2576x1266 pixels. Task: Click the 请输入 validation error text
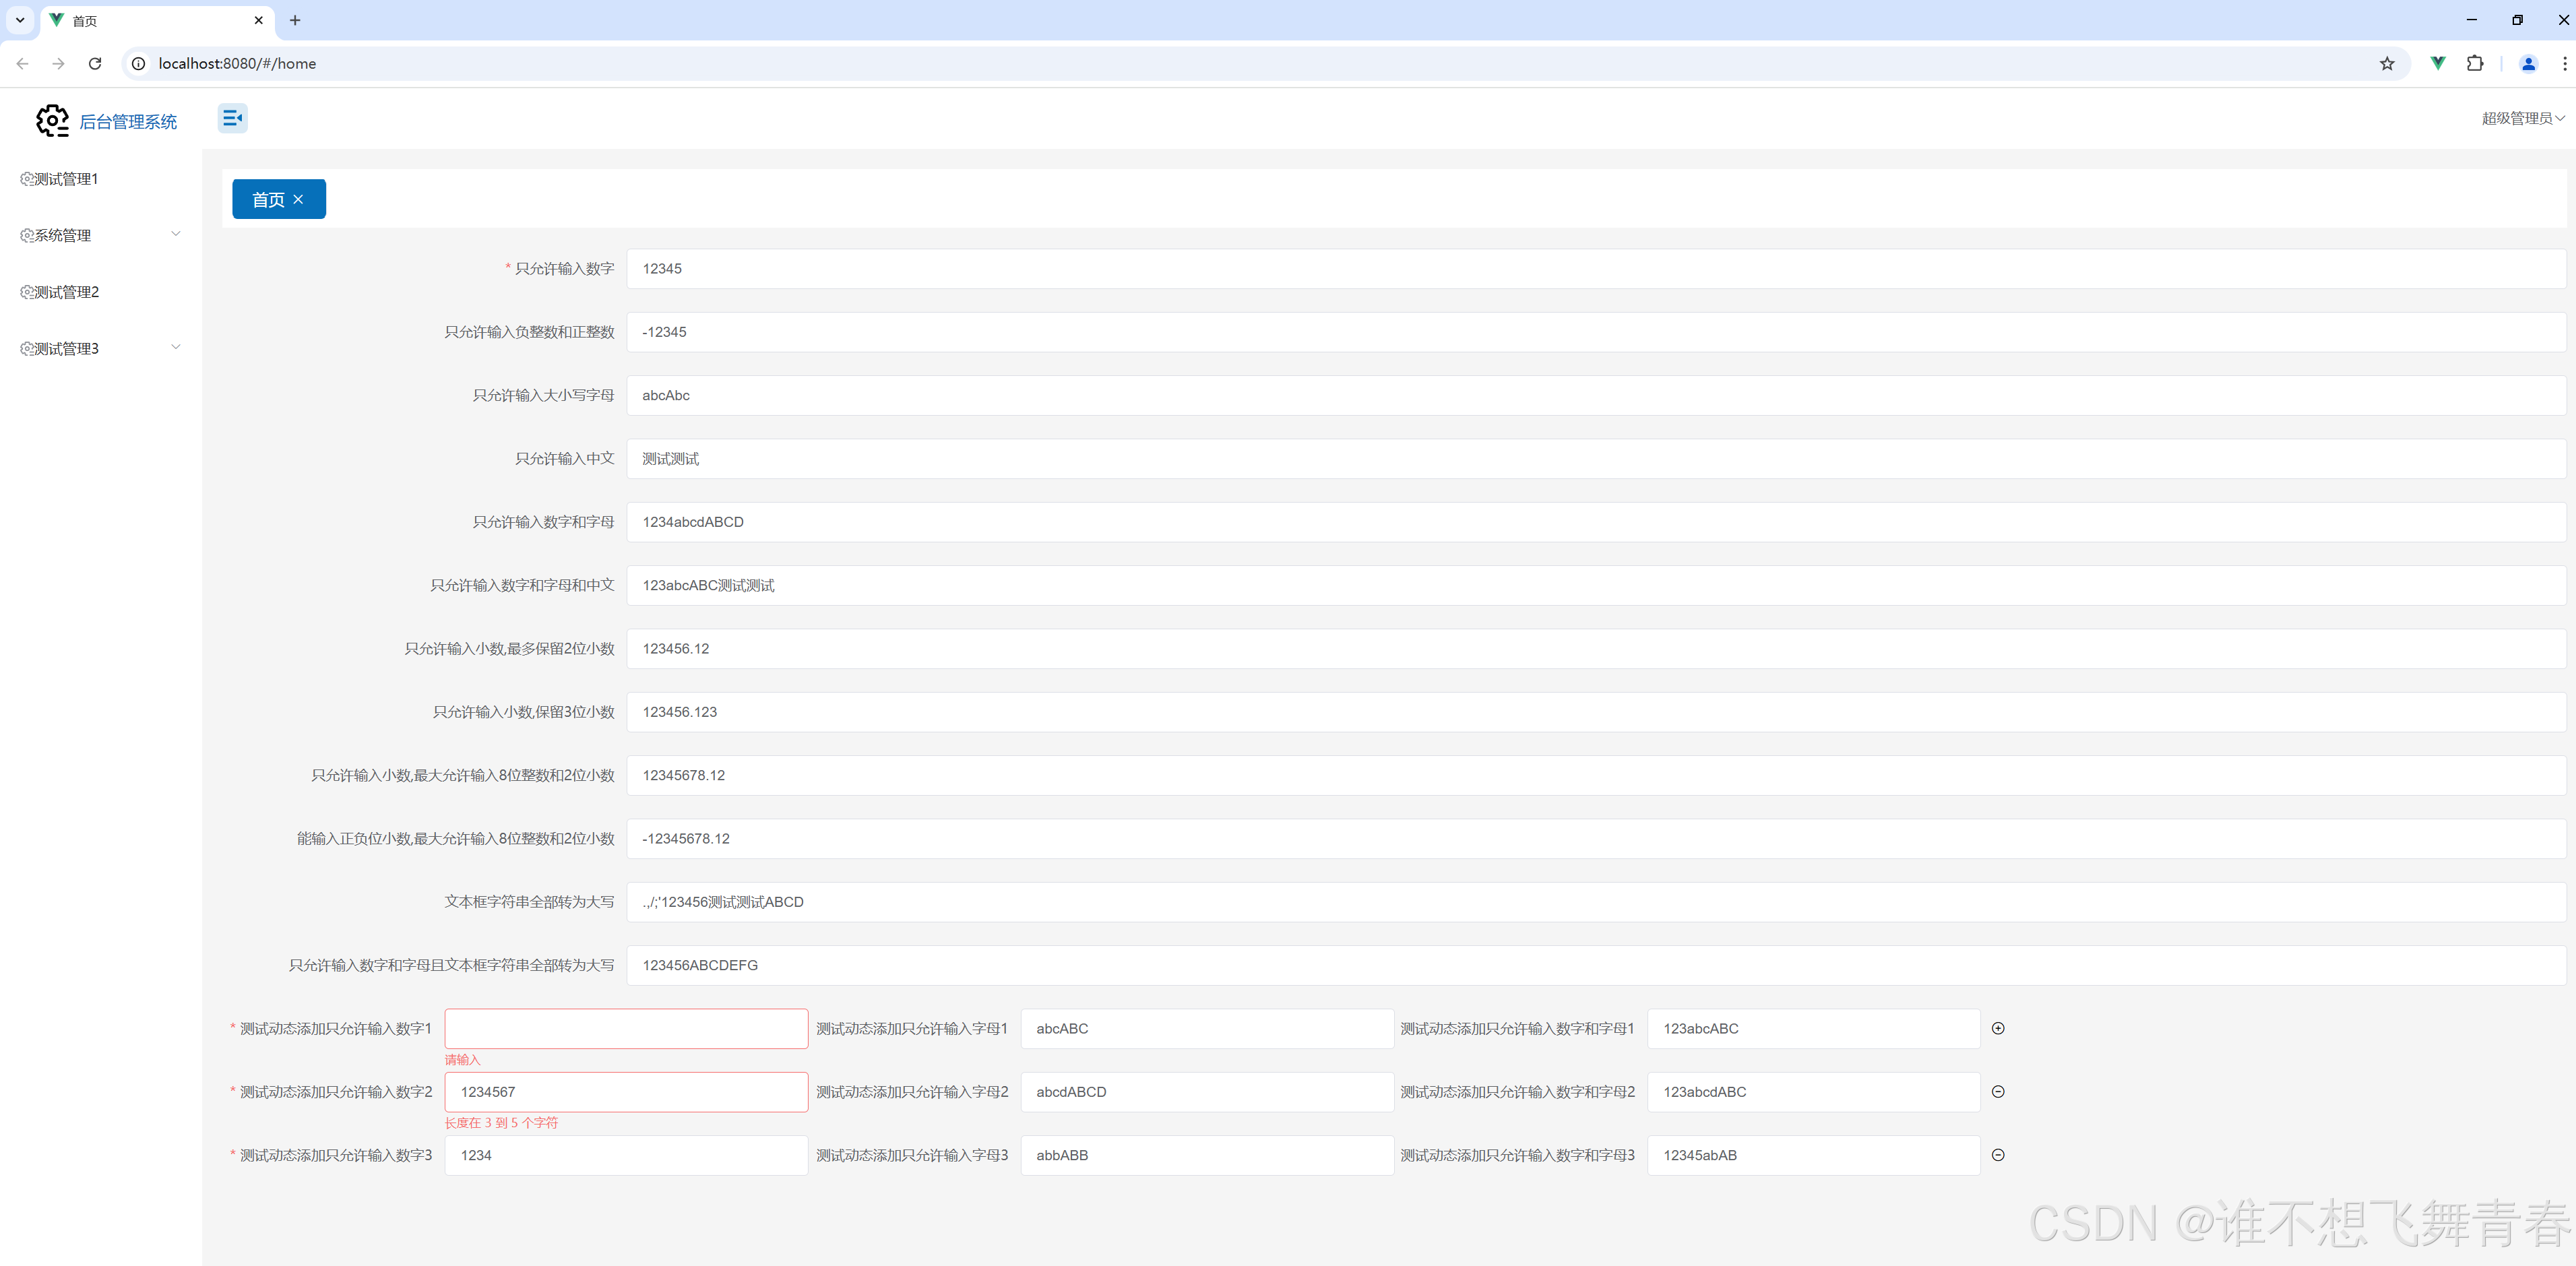click(463, 1060)
